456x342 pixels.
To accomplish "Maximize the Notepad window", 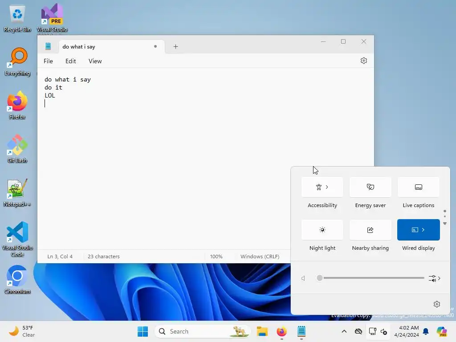I will (x=343, y=41).
